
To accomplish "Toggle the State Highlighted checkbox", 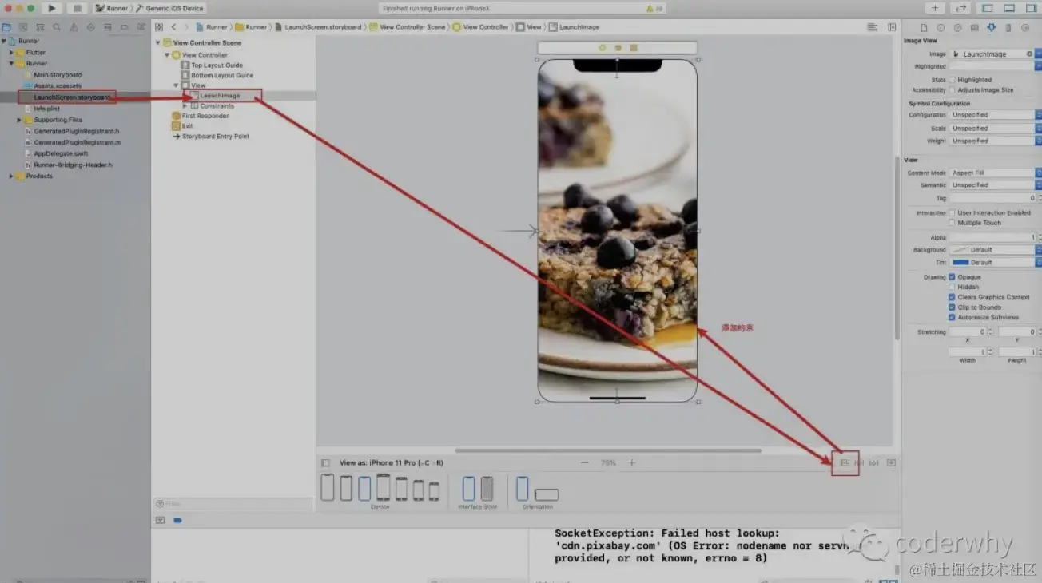I will coord(953,80).
